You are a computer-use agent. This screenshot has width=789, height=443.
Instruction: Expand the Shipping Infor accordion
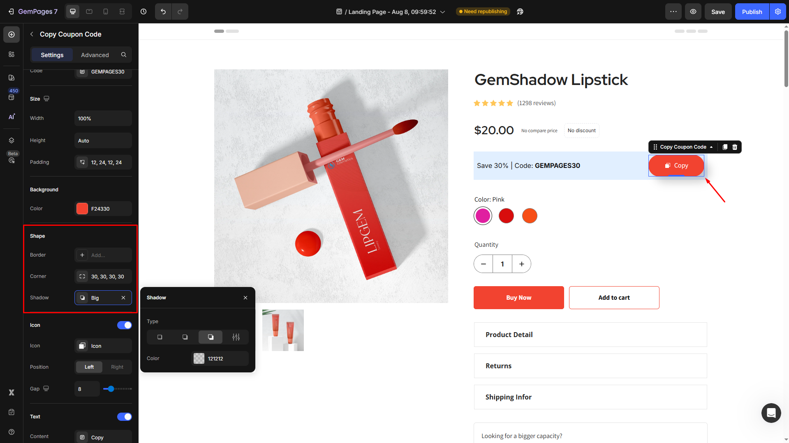click(590, 397)
